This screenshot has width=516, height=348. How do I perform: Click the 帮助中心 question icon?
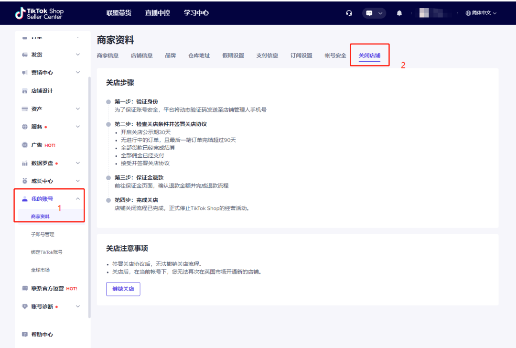(25, 335)
